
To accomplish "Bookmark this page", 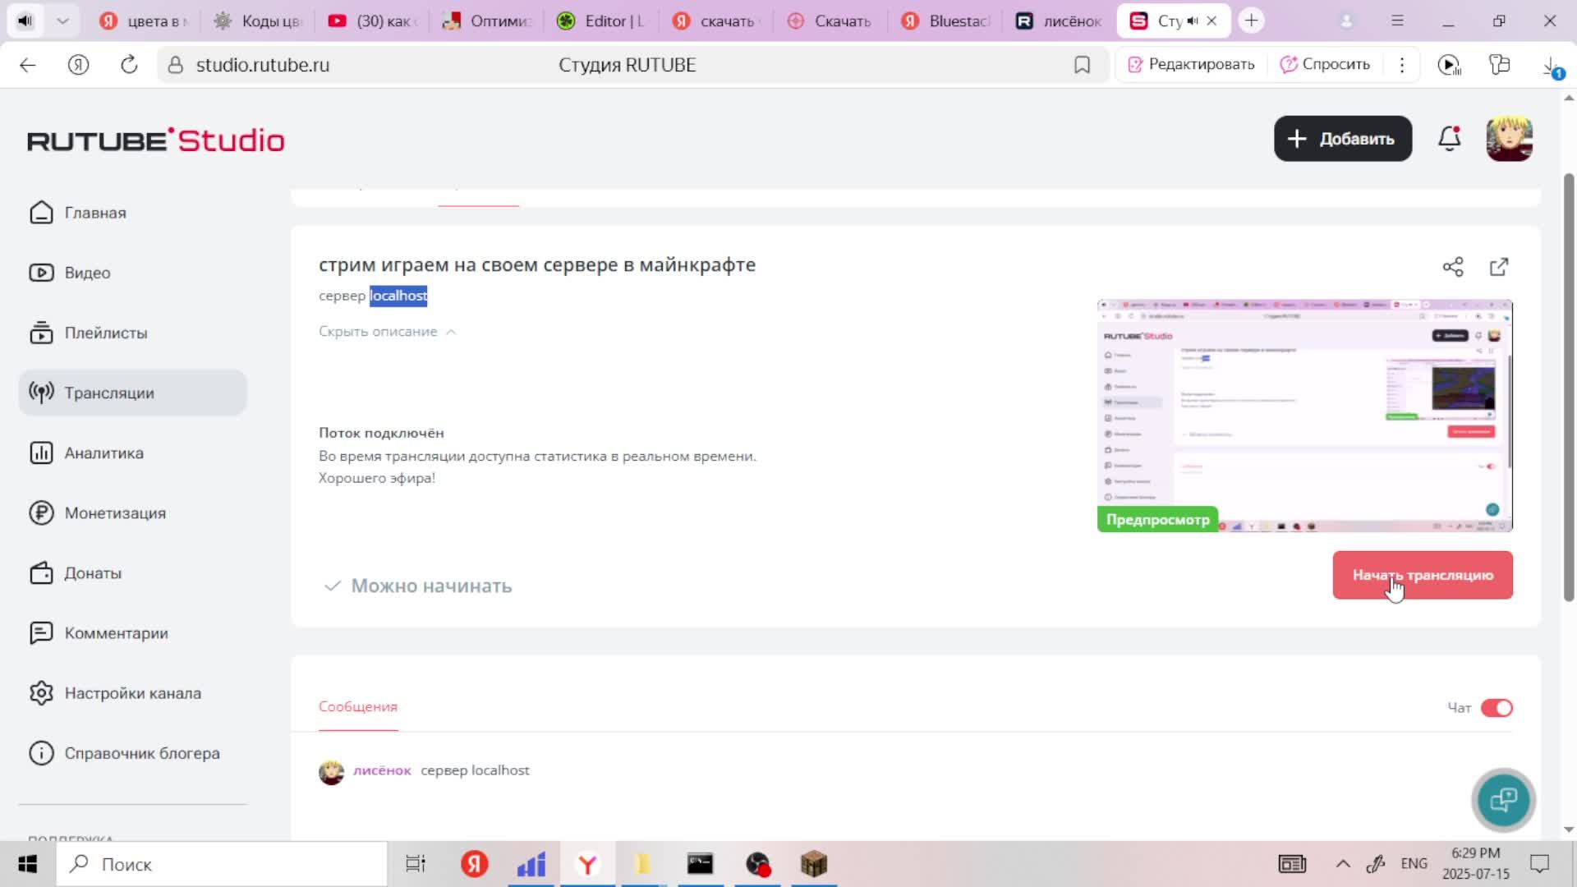I will 1083,65.
